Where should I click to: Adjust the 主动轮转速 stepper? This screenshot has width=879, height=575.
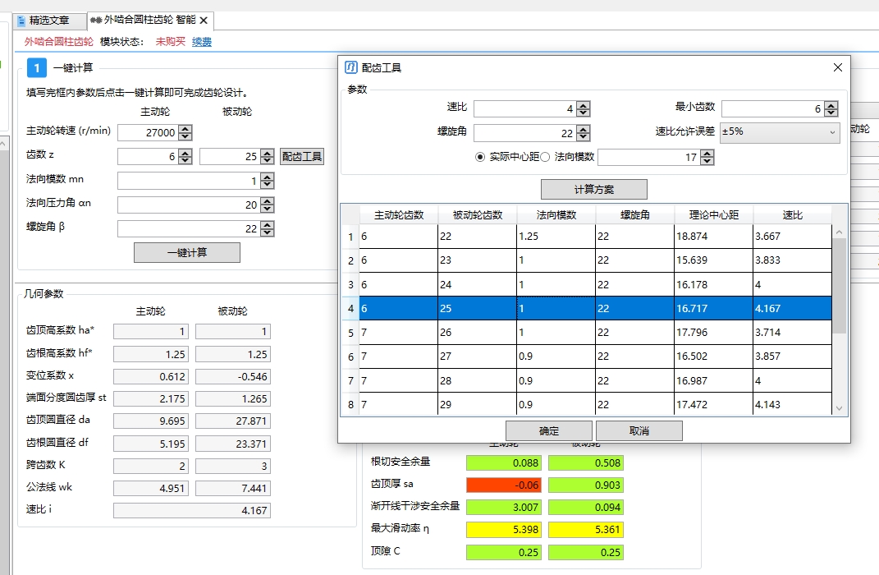[x=185, y=132]
